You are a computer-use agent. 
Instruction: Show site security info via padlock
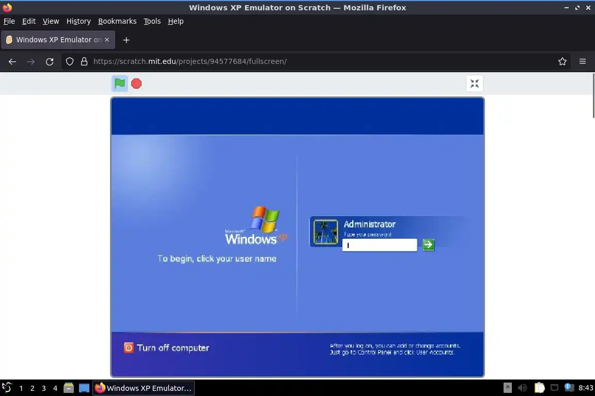84,61
